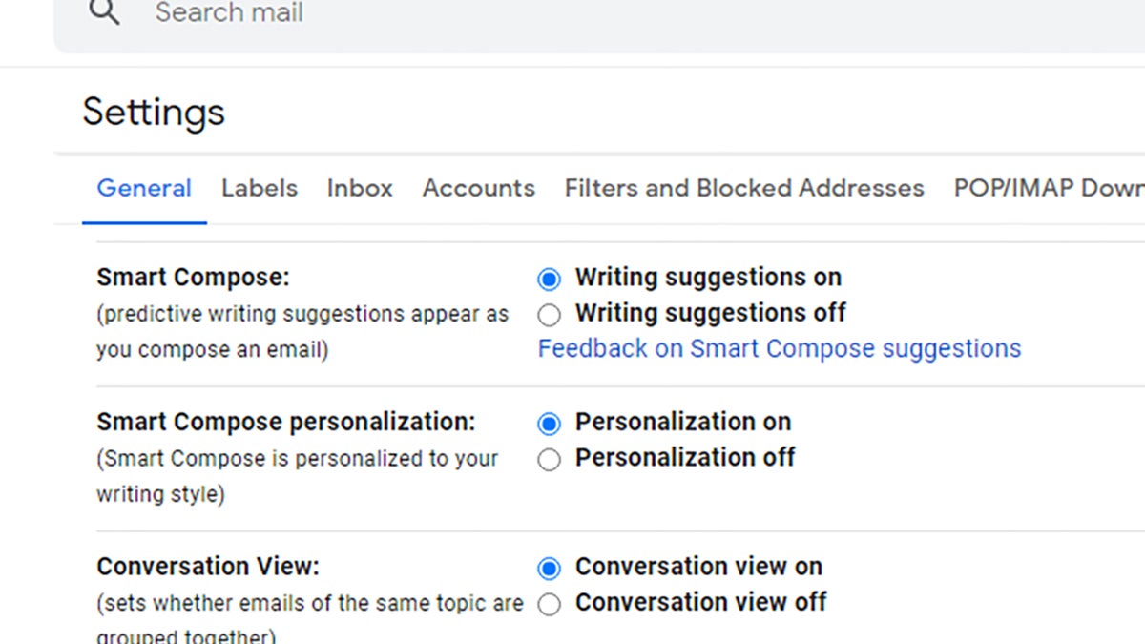This screenshot has height=644, width=1145.
Task: Open Filters and Blocked Addresses tab
Action: tap(743, 188)
